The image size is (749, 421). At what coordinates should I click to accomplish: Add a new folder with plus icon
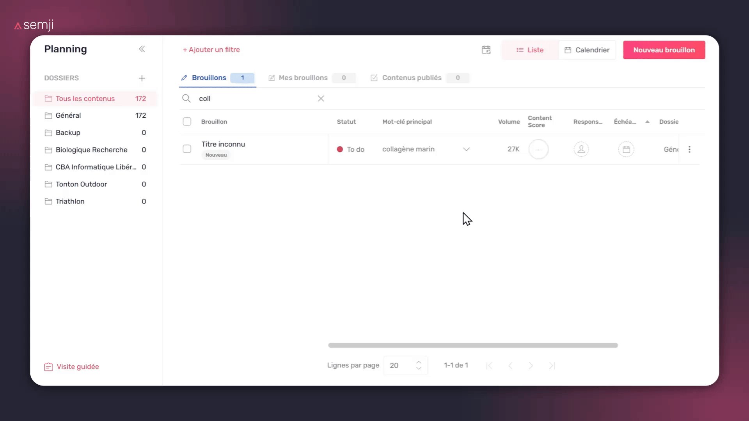(x=142, y=78)
